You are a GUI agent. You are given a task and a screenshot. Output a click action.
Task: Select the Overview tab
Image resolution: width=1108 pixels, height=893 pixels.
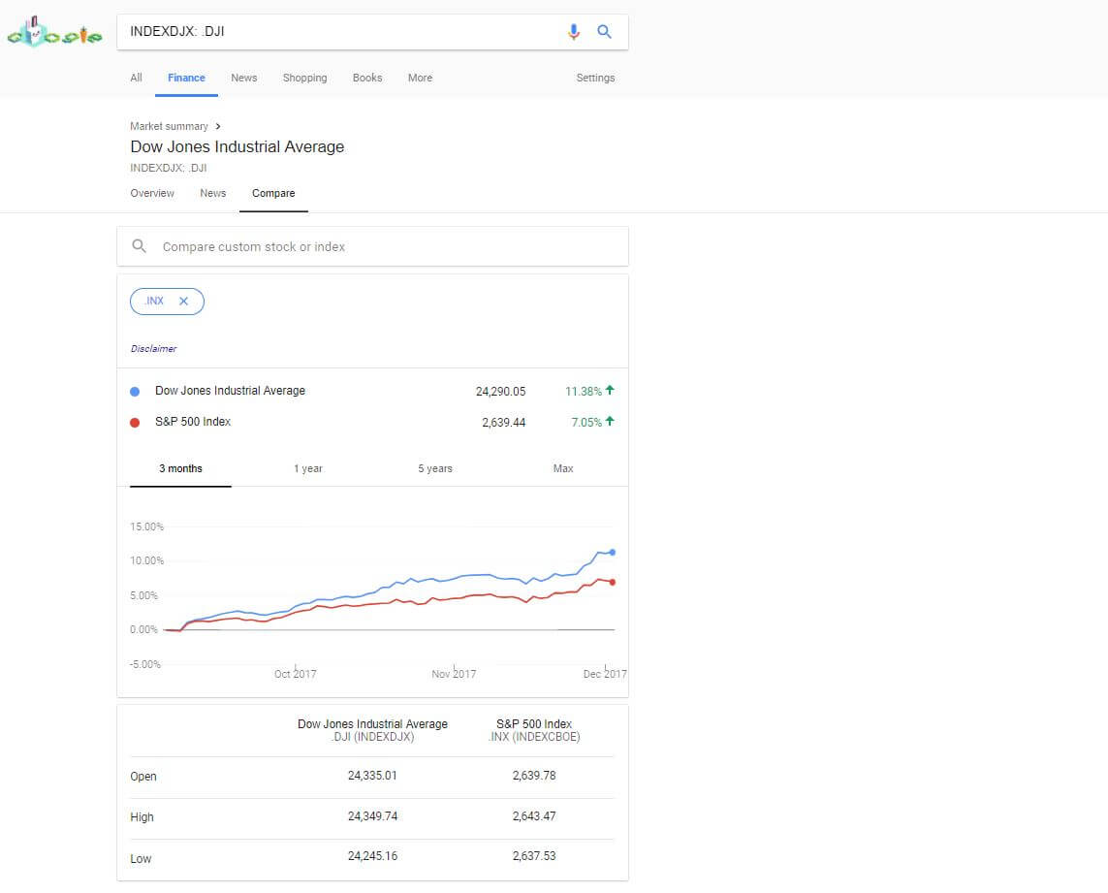(x=152, y=193)
